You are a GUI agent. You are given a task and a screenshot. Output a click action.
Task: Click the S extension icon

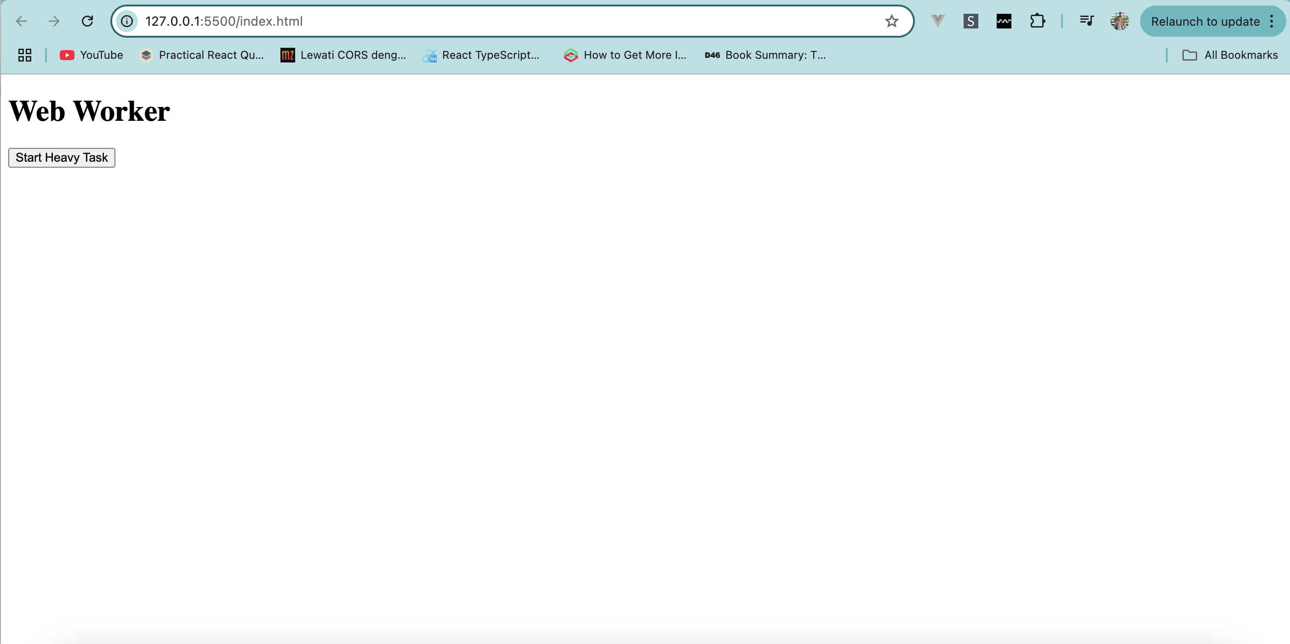[970, 21]
